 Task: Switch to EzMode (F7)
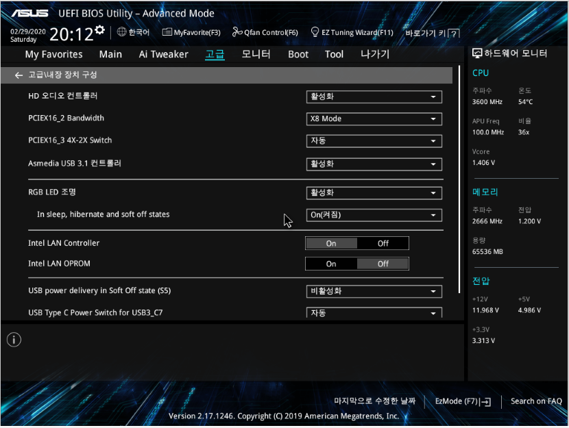[463, 401]
